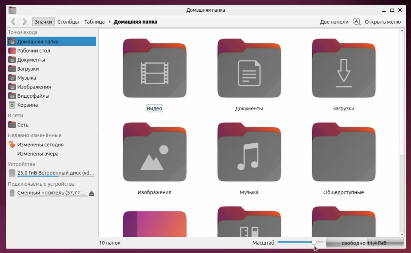
Task: Go forward with the right arrow
Action: click(25, 21)
